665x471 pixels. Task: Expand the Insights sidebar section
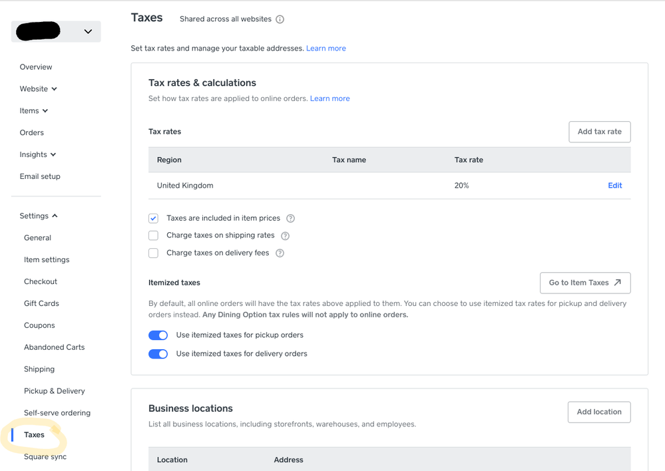[x=38, y=154]
